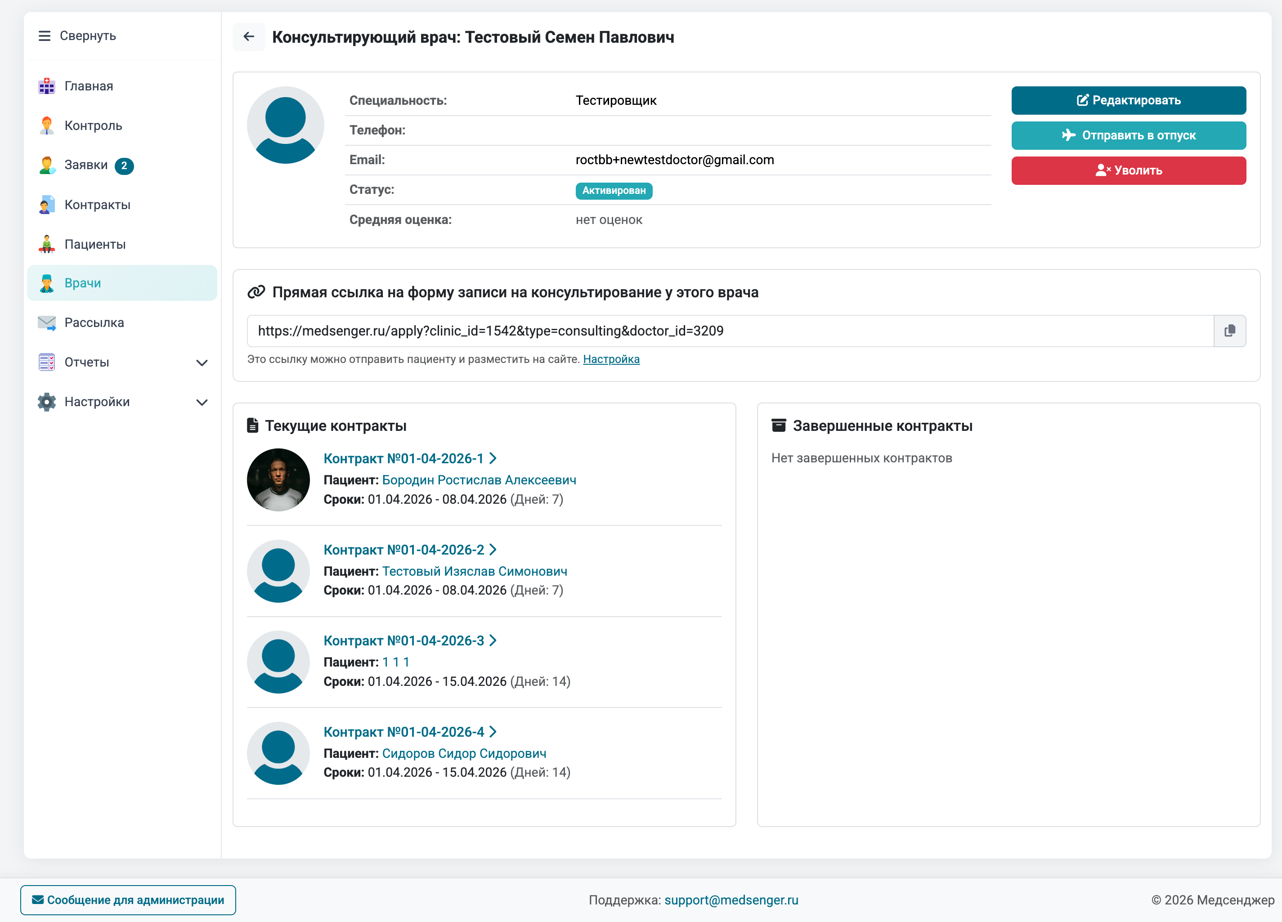Click the Тестировщик specialty value
The height and width of the screenshot is (922, 1282).
coord(616,101)
